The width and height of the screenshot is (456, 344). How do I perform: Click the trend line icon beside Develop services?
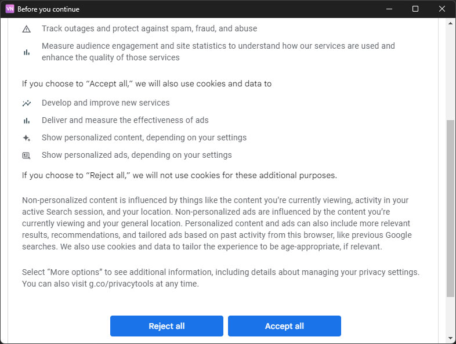(x=26, y=103)
